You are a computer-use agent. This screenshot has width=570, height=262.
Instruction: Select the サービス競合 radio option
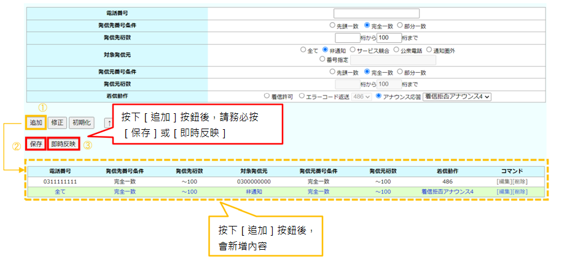352,50
